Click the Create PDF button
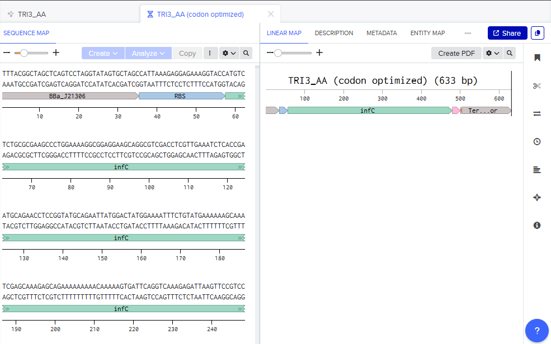Viewport: 551px width, 344px height. pyautogui.click(x=456, y=53)
